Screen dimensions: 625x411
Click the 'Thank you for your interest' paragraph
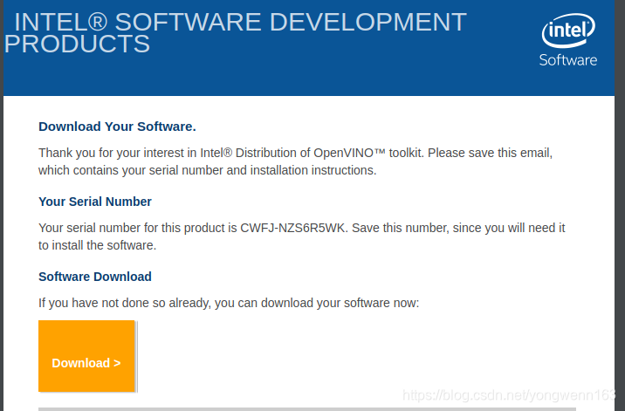click(x=295, y=161)
